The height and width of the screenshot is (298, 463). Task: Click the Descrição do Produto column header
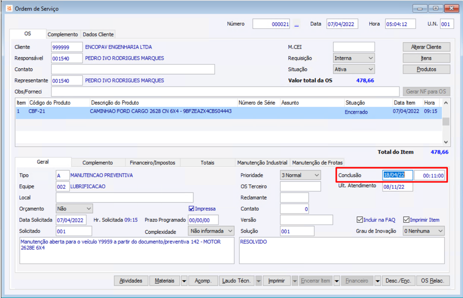(x=164, y=103)
